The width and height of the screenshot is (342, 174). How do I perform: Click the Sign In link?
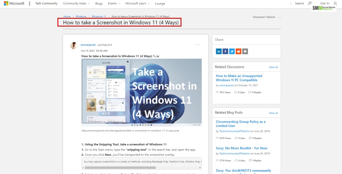[x=325, y=3]
